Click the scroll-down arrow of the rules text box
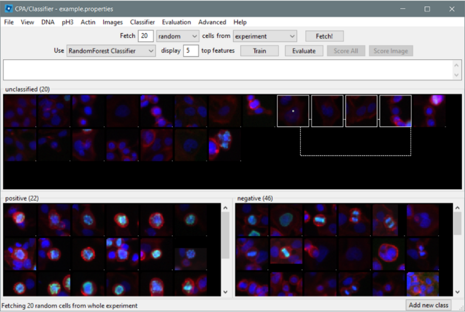 tap(457, 75)
